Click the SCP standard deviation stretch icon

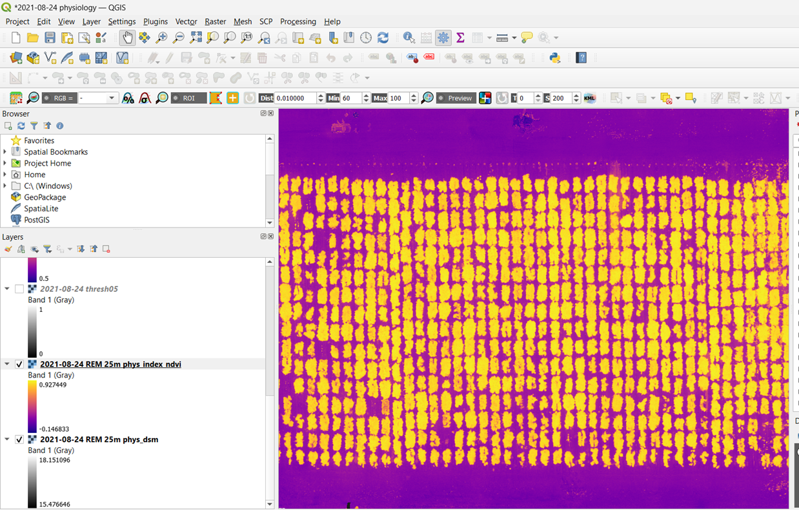tap(145, 98)
